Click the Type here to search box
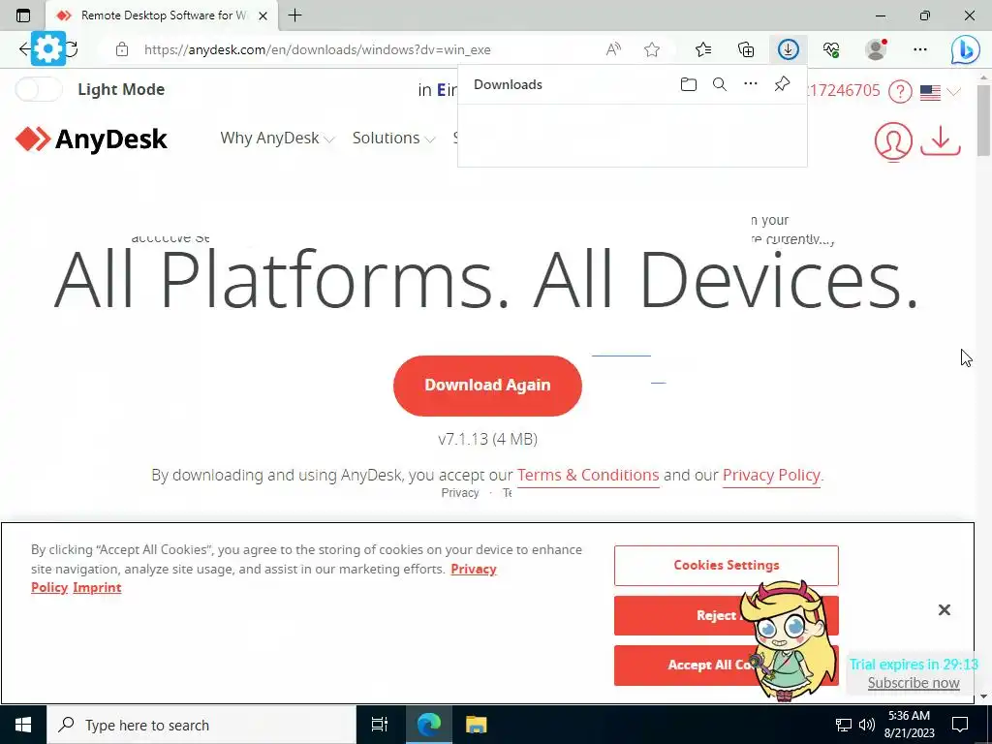The image size is (992, 744). (x=201, y=725)
